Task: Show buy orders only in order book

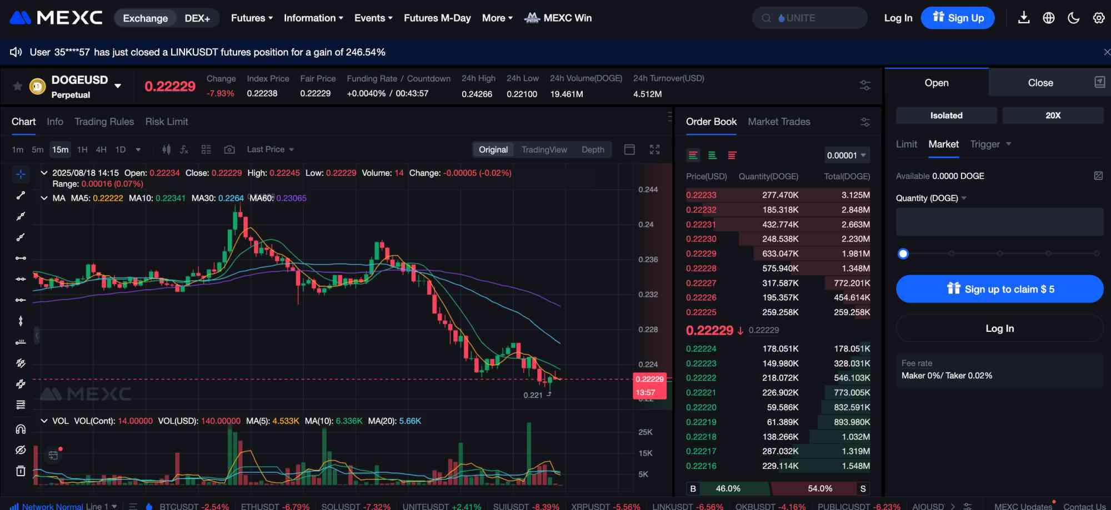Action: [x=713, y=155]
